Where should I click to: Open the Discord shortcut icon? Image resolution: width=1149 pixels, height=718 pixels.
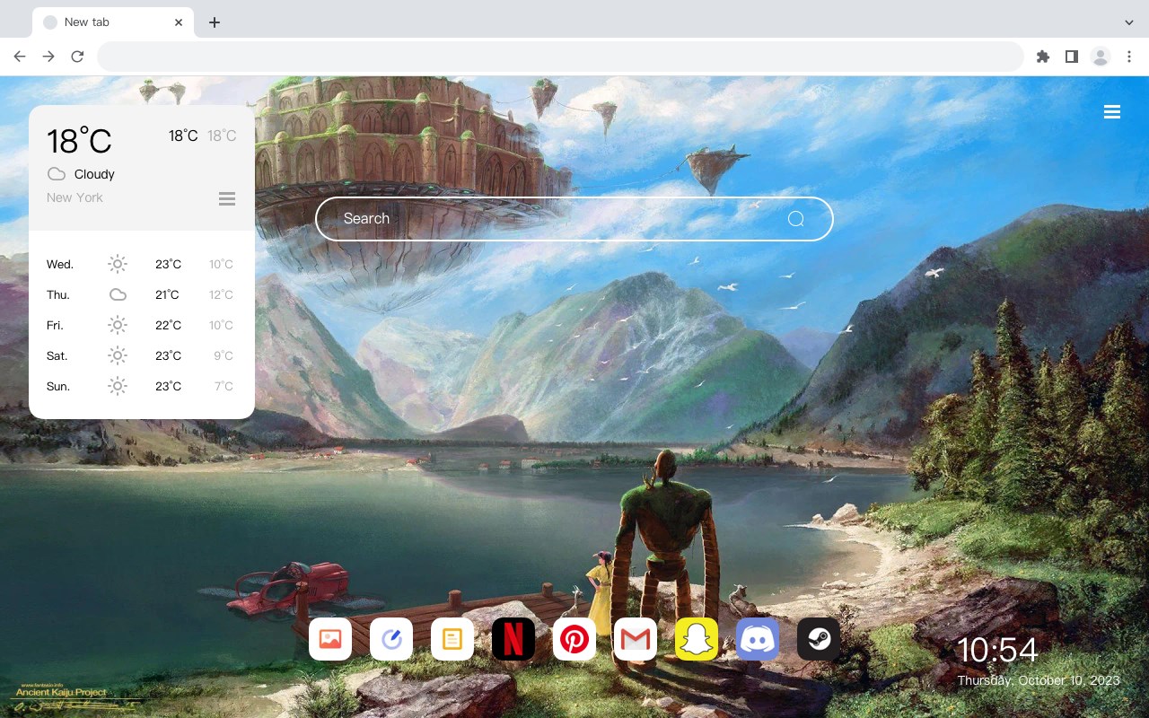point(758,639)
